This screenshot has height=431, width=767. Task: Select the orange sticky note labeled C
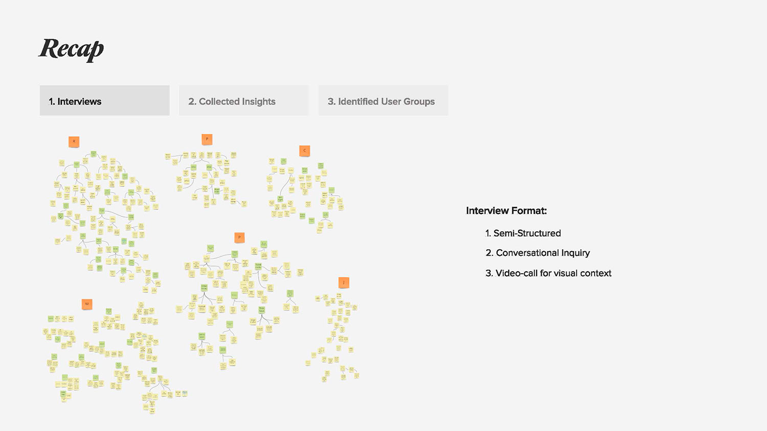click(305, 151)
